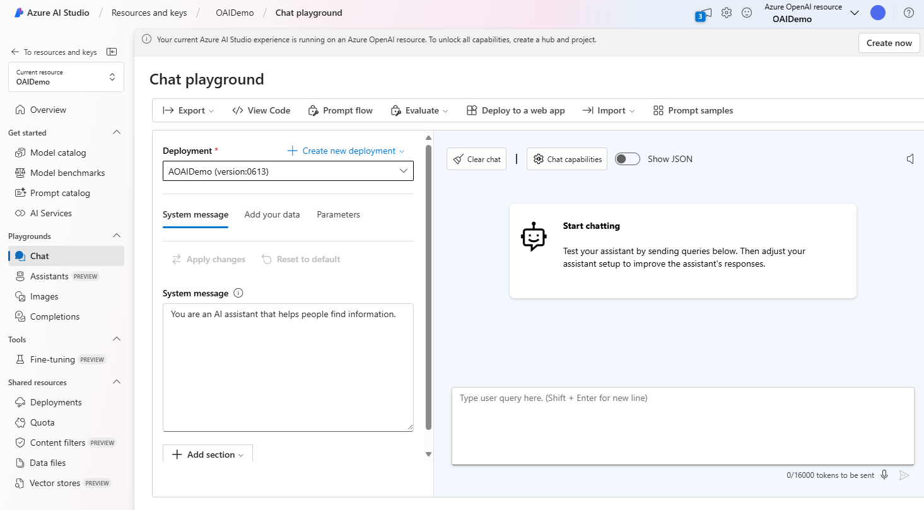This screenshot has width=924, height=510.
Task: Click the feedback smiley face icon
Action: tap(747, 13)
